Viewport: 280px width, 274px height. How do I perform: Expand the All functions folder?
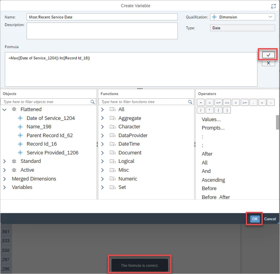(103, 110)
